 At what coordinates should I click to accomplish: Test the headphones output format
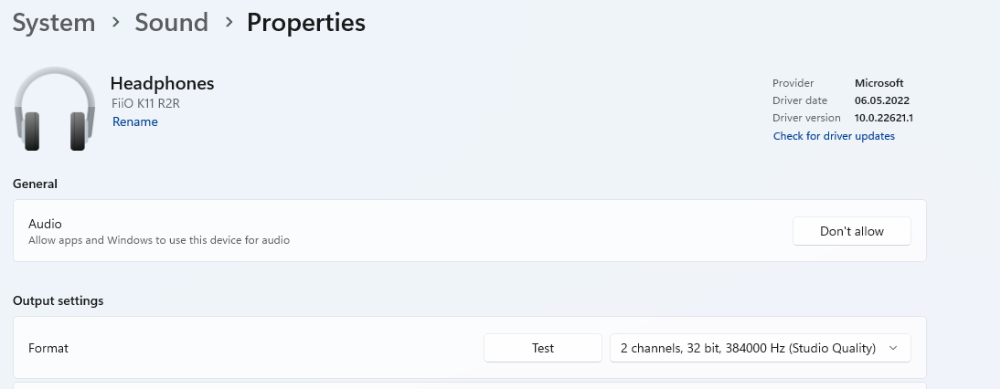coord(543,348)
